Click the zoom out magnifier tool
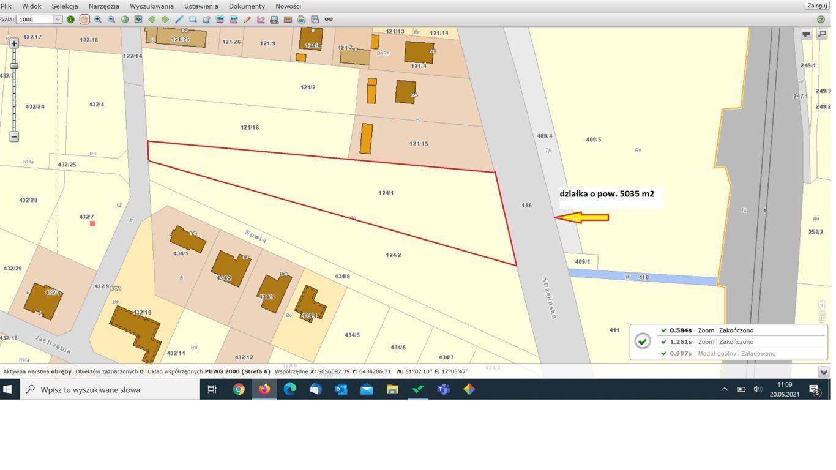This screenshot has height=470, width=836. (x=111, y=20)
